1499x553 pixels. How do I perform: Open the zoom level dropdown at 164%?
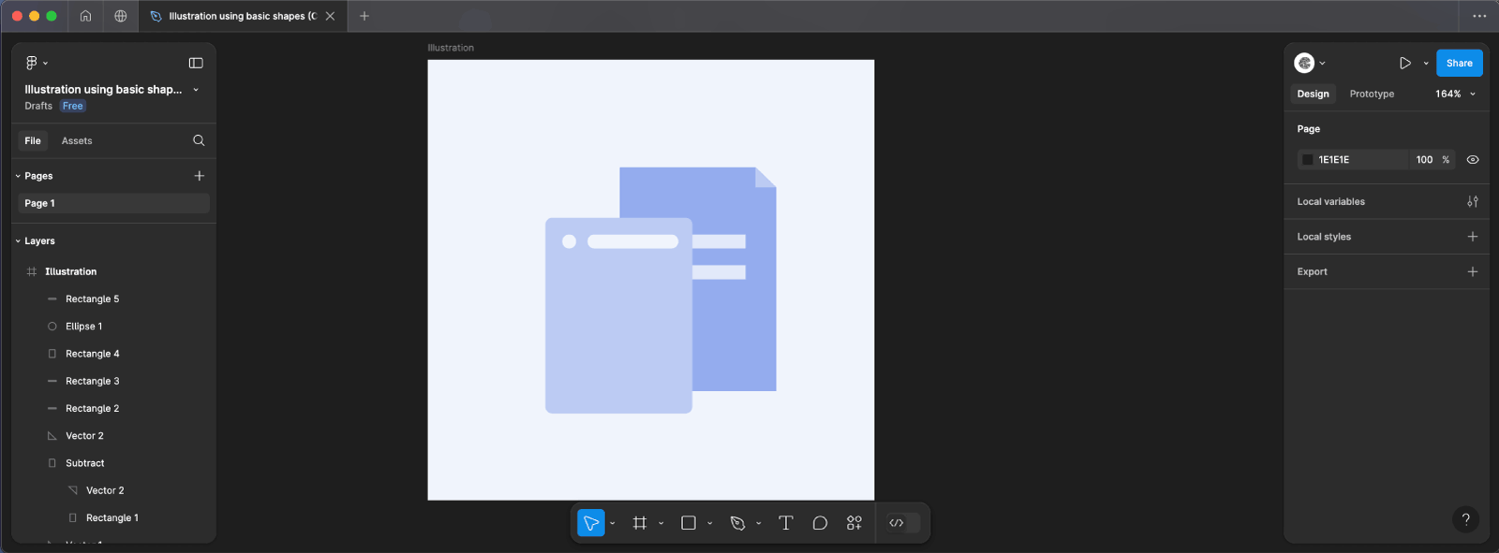[1455, 94]
